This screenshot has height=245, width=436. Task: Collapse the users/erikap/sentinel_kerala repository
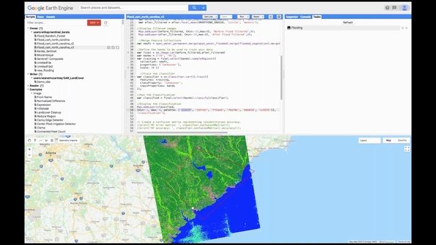31,32
